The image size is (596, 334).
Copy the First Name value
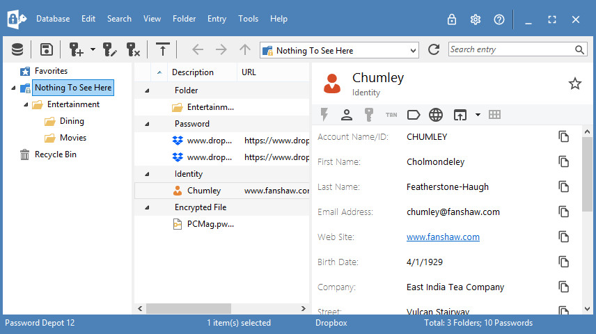click(564, 162)
